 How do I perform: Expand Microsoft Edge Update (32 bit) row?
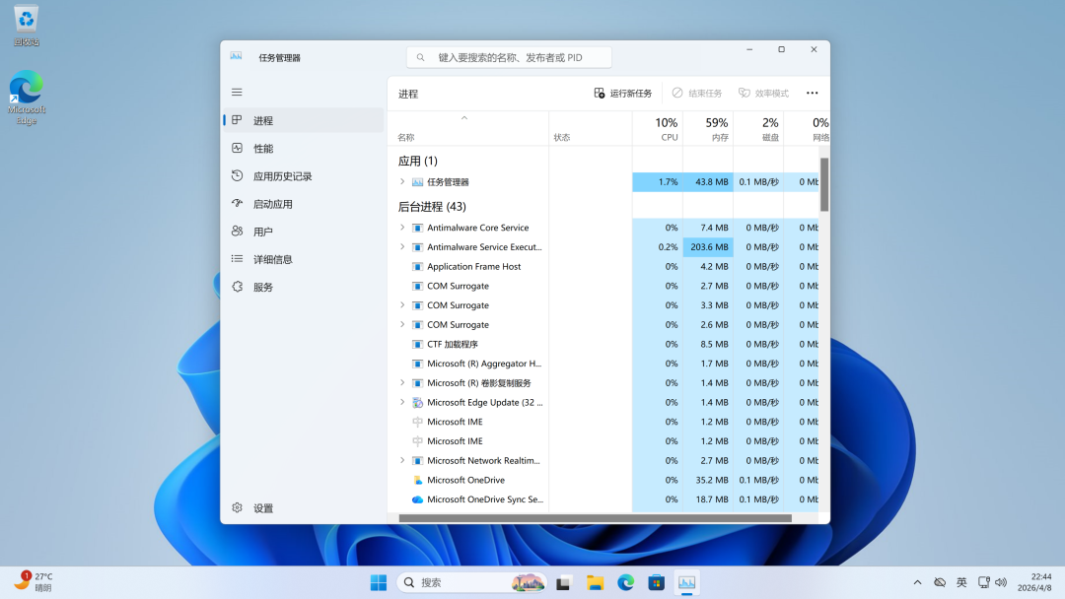[402, 402]
